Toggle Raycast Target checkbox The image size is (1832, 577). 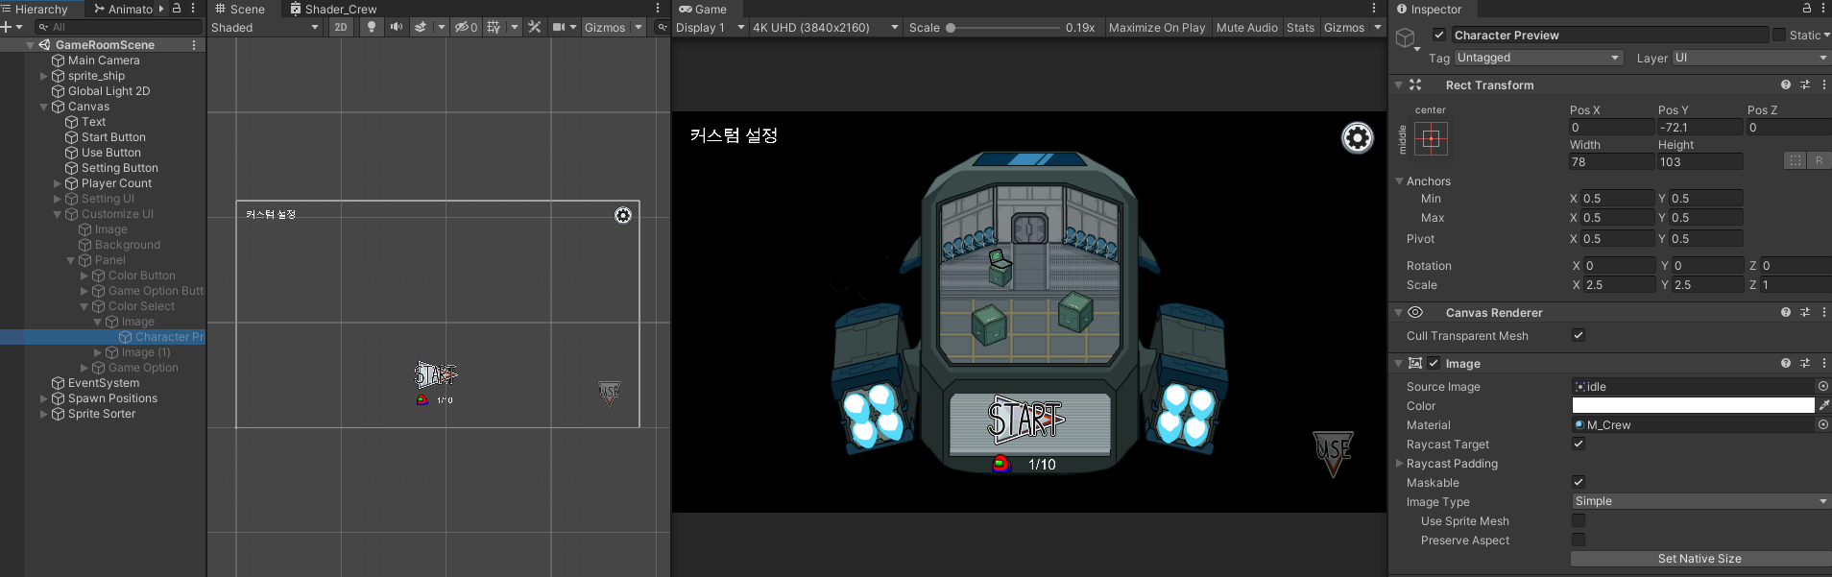(x=1578, y=444)
